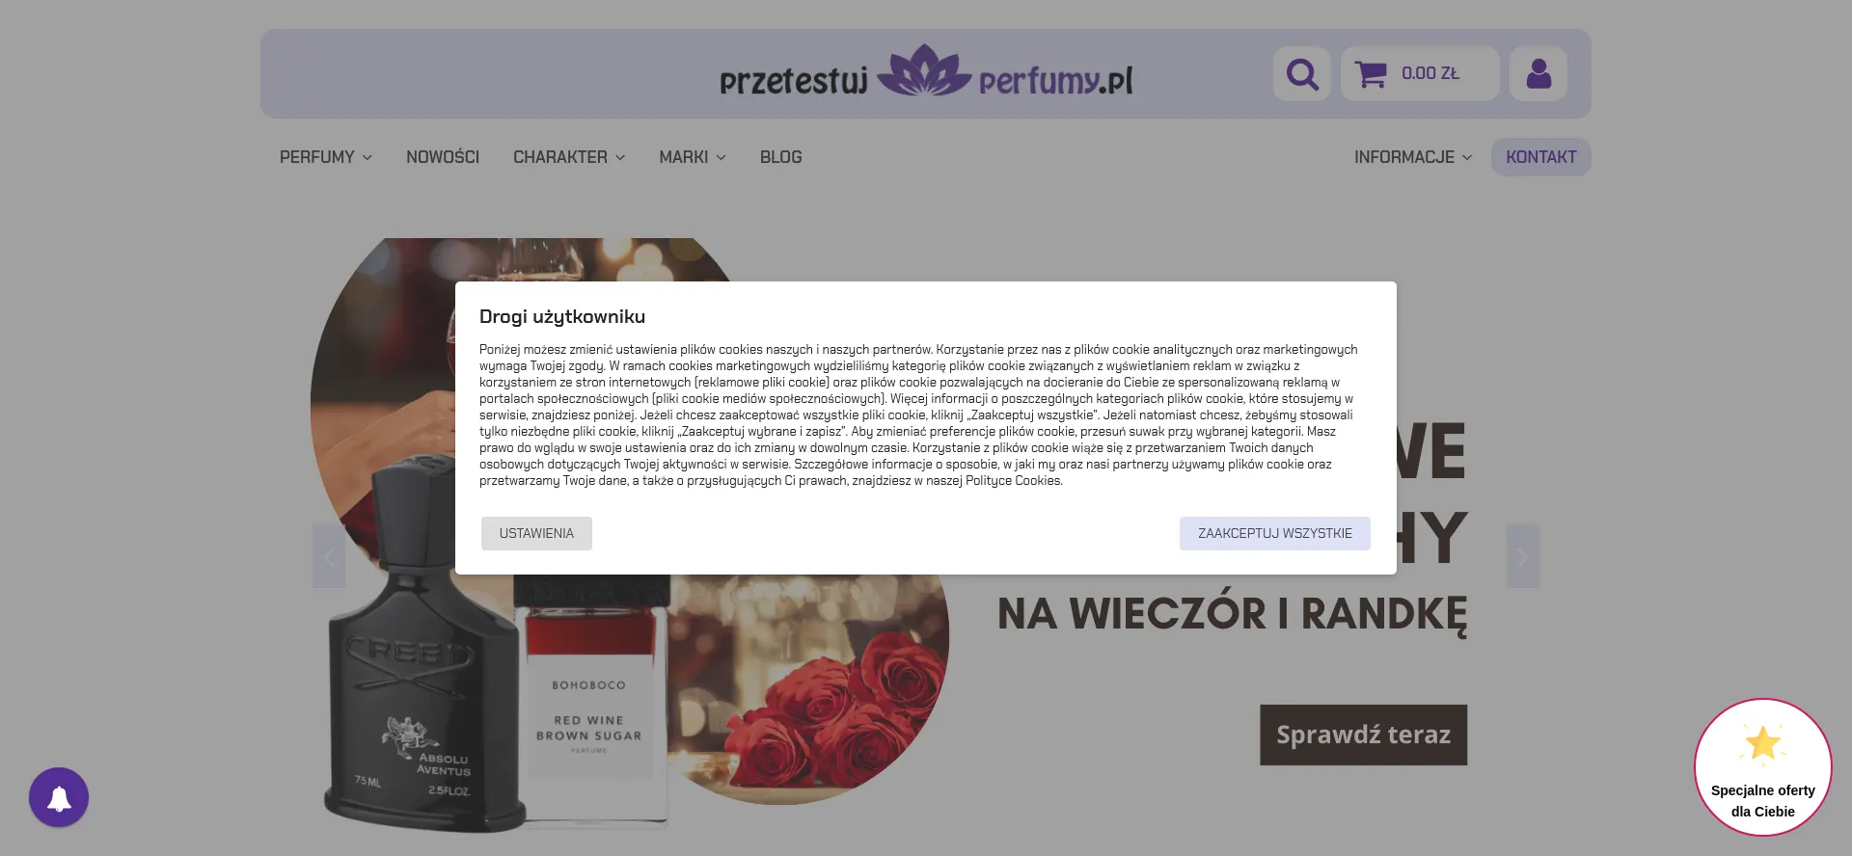Screen dimensions: 1852x856
Task: Click the notification bell icon
Action: (59, 797)
